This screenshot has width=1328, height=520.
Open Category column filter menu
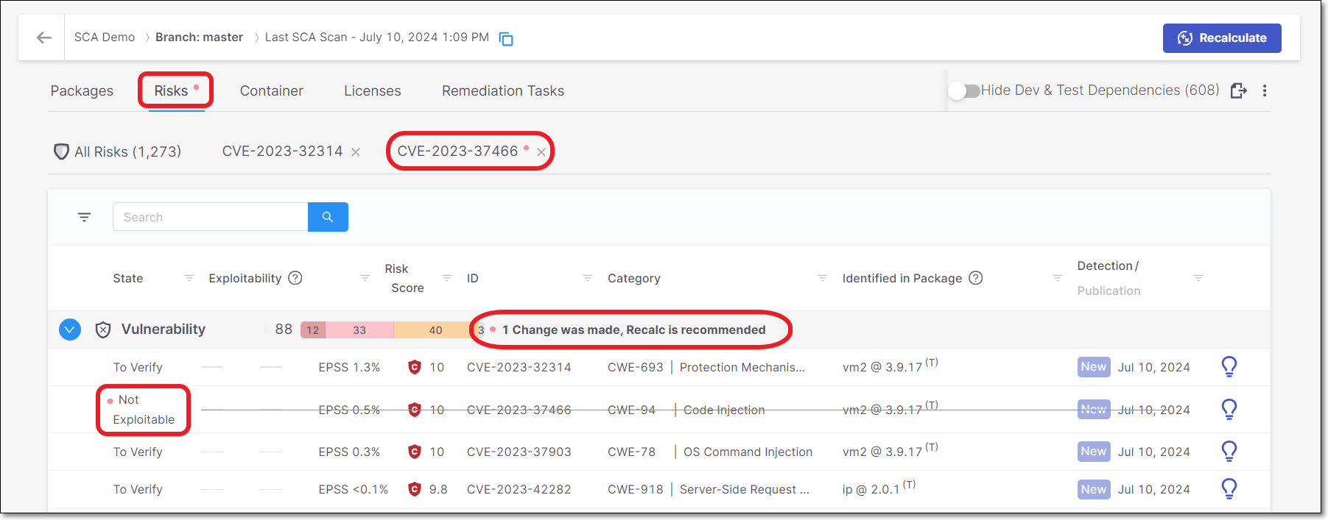[823, 278]
